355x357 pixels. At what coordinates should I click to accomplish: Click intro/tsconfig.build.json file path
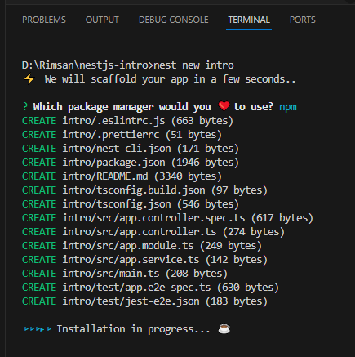click(134, 190)
